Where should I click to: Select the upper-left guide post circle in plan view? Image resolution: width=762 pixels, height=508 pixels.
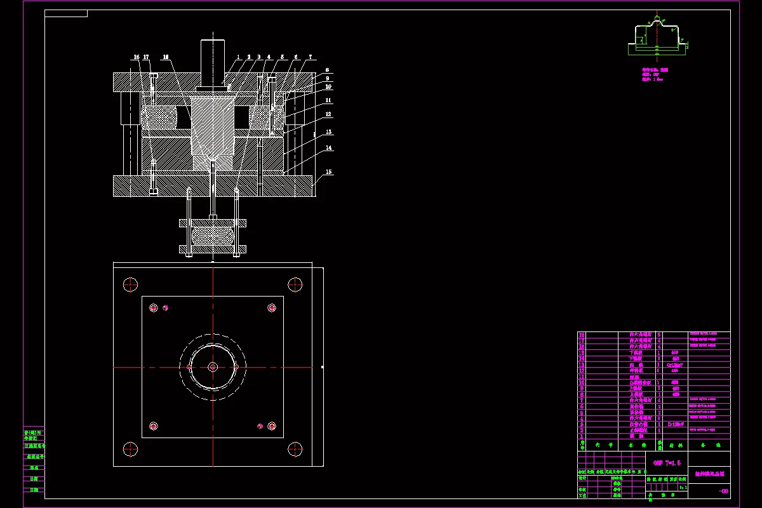click(131, 284)
